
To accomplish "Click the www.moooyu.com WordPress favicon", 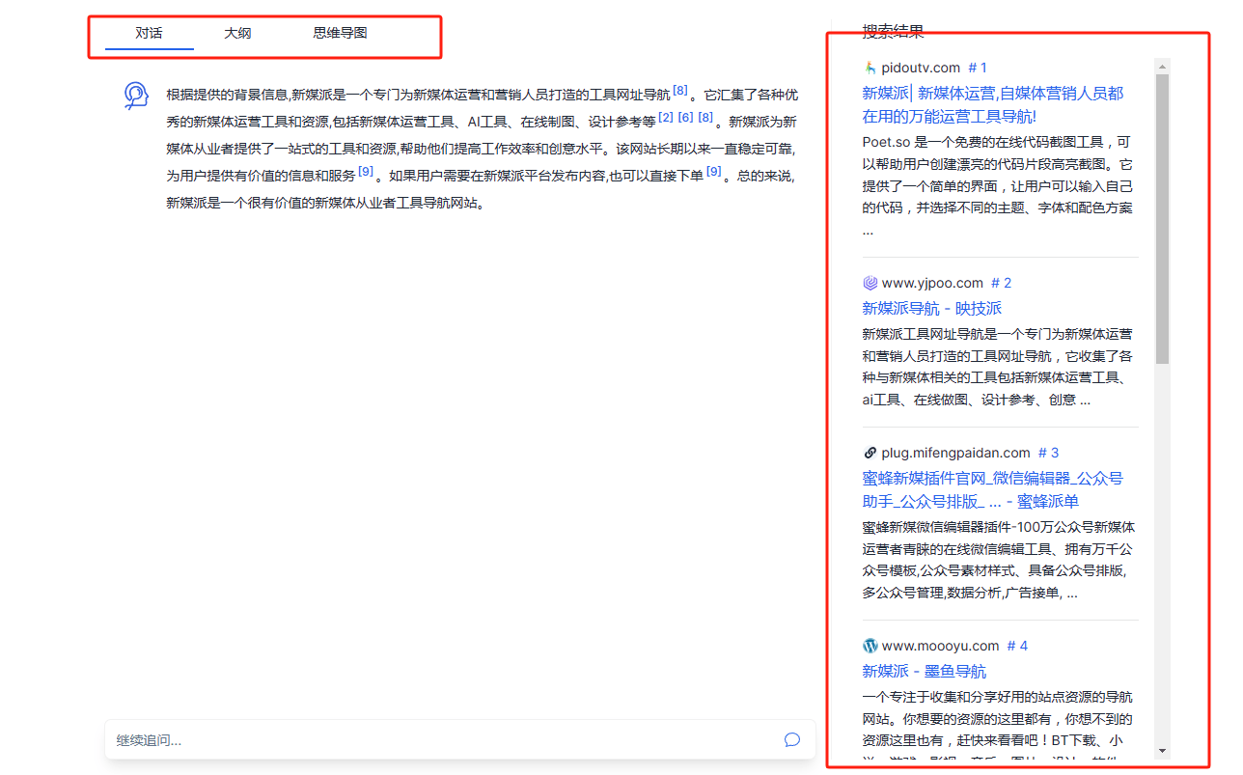I will (870, 646).
